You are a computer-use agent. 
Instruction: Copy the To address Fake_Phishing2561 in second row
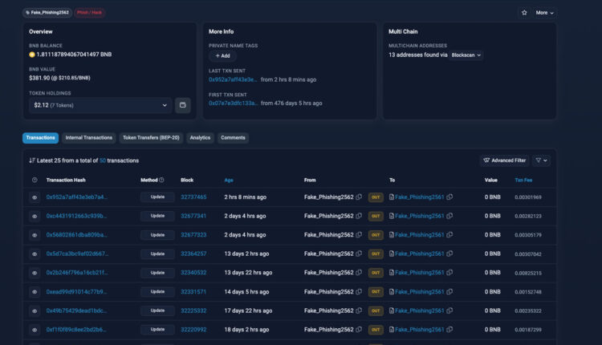[x=450, y=216]
